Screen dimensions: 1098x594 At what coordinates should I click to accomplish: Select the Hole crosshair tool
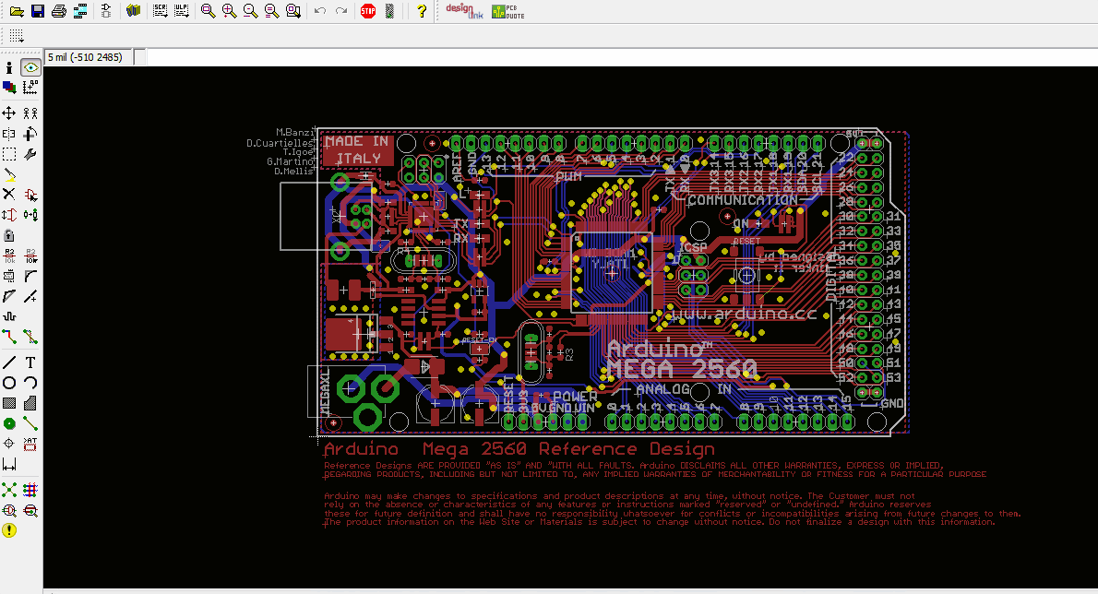point(9,444)
